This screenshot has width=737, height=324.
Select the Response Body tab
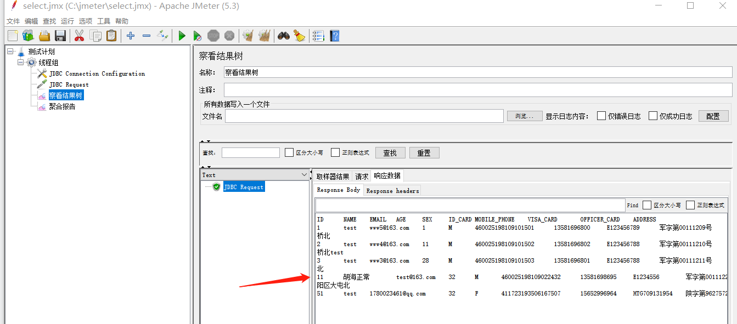[x=339, y=190]
